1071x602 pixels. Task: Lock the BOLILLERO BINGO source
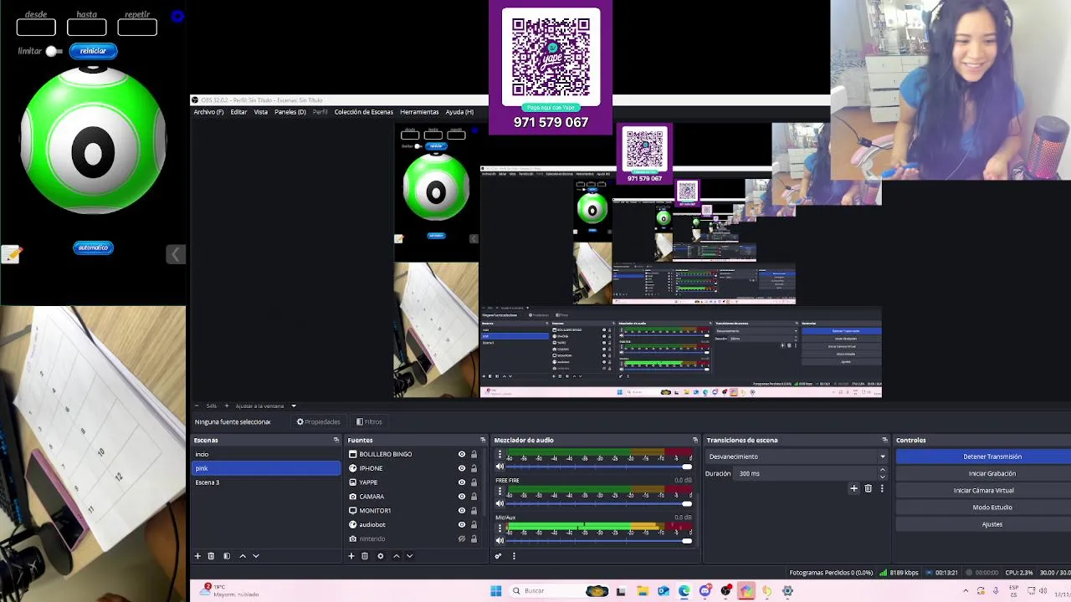click(474, 454)
